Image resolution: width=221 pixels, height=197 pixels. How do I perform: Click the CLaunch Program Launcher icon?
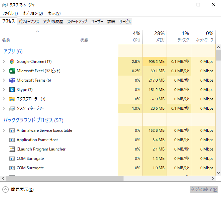pyautogui.click(x=12, y=149)
